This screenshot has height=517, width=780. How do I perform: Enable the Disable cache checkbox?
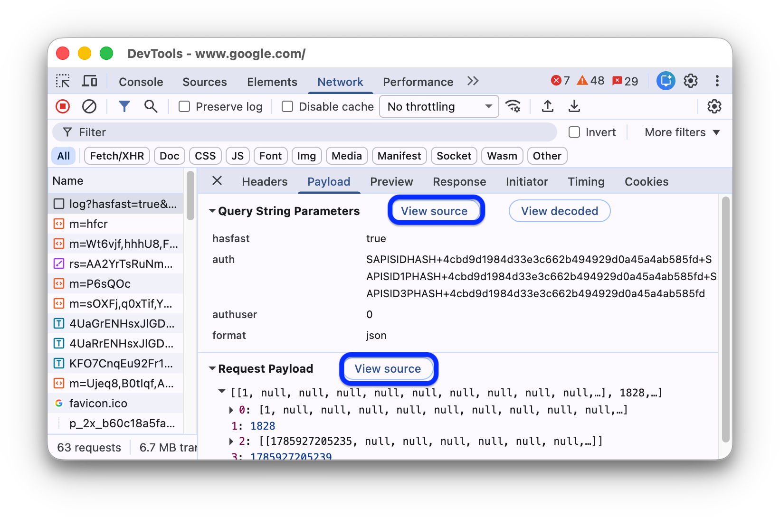pos(287,106)
